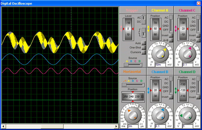Click Channel B AC label
202x130 pixels.
[x=167, y=79]
